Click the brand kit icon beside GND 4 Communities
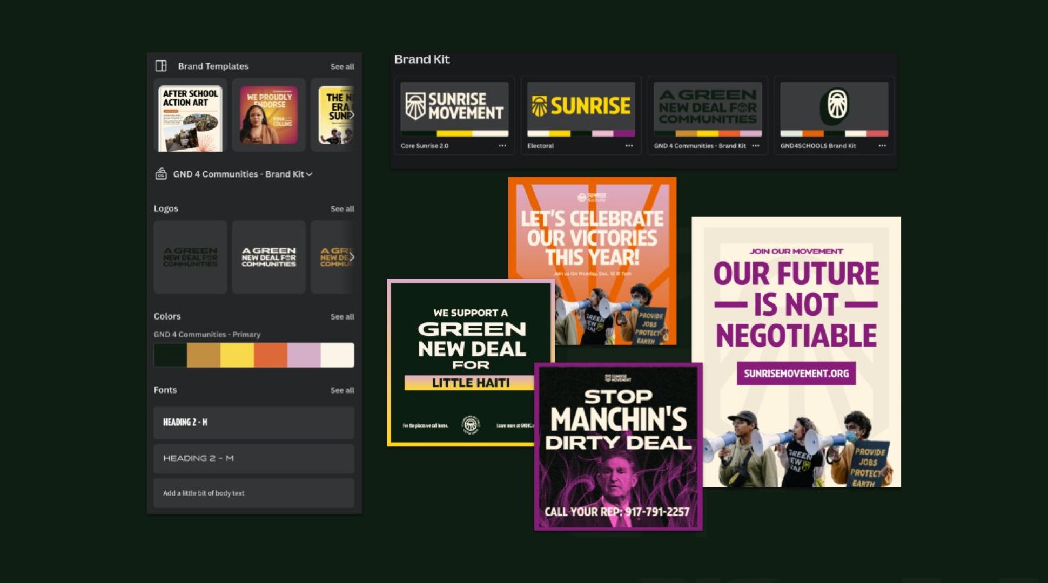The width and height of the screenshot is (1048, 583). pos(161,174)
